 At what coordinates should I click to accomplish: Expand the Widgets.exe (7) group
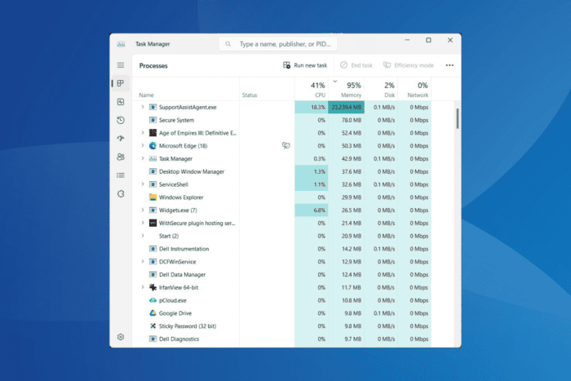click(x=143, y=210)
